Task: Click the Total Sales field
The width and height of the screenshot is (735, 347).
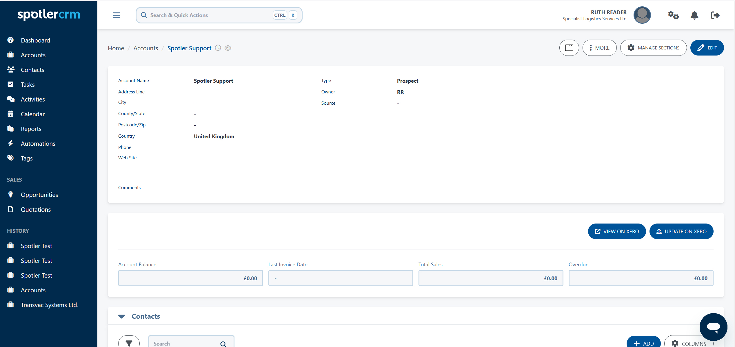Action: pyautogui.click(x=491, y=278)
